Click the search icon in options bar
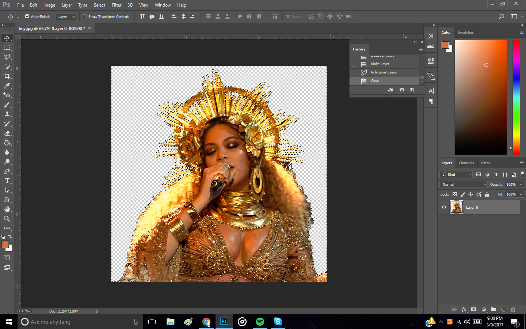 pos(502,16)
